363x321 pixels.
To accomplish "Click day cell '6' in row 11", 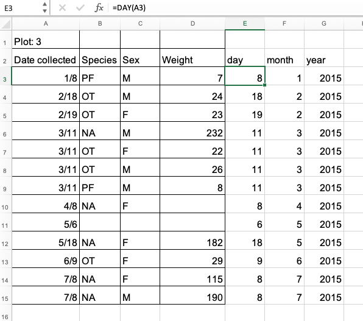I will [x=245, y=222].
